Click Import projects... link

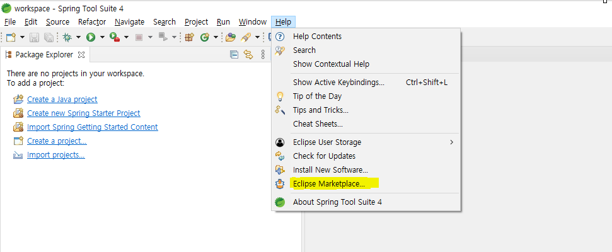[56, 155]
